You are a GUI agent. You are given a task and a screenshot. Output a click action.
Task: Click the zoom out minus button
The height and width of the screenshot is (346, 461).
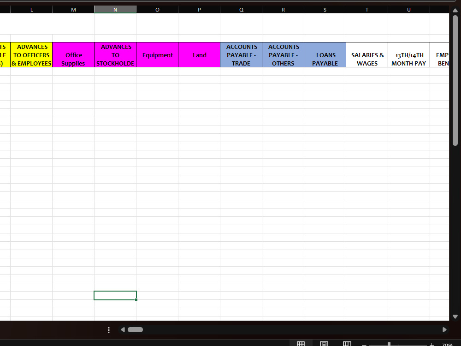364,345
